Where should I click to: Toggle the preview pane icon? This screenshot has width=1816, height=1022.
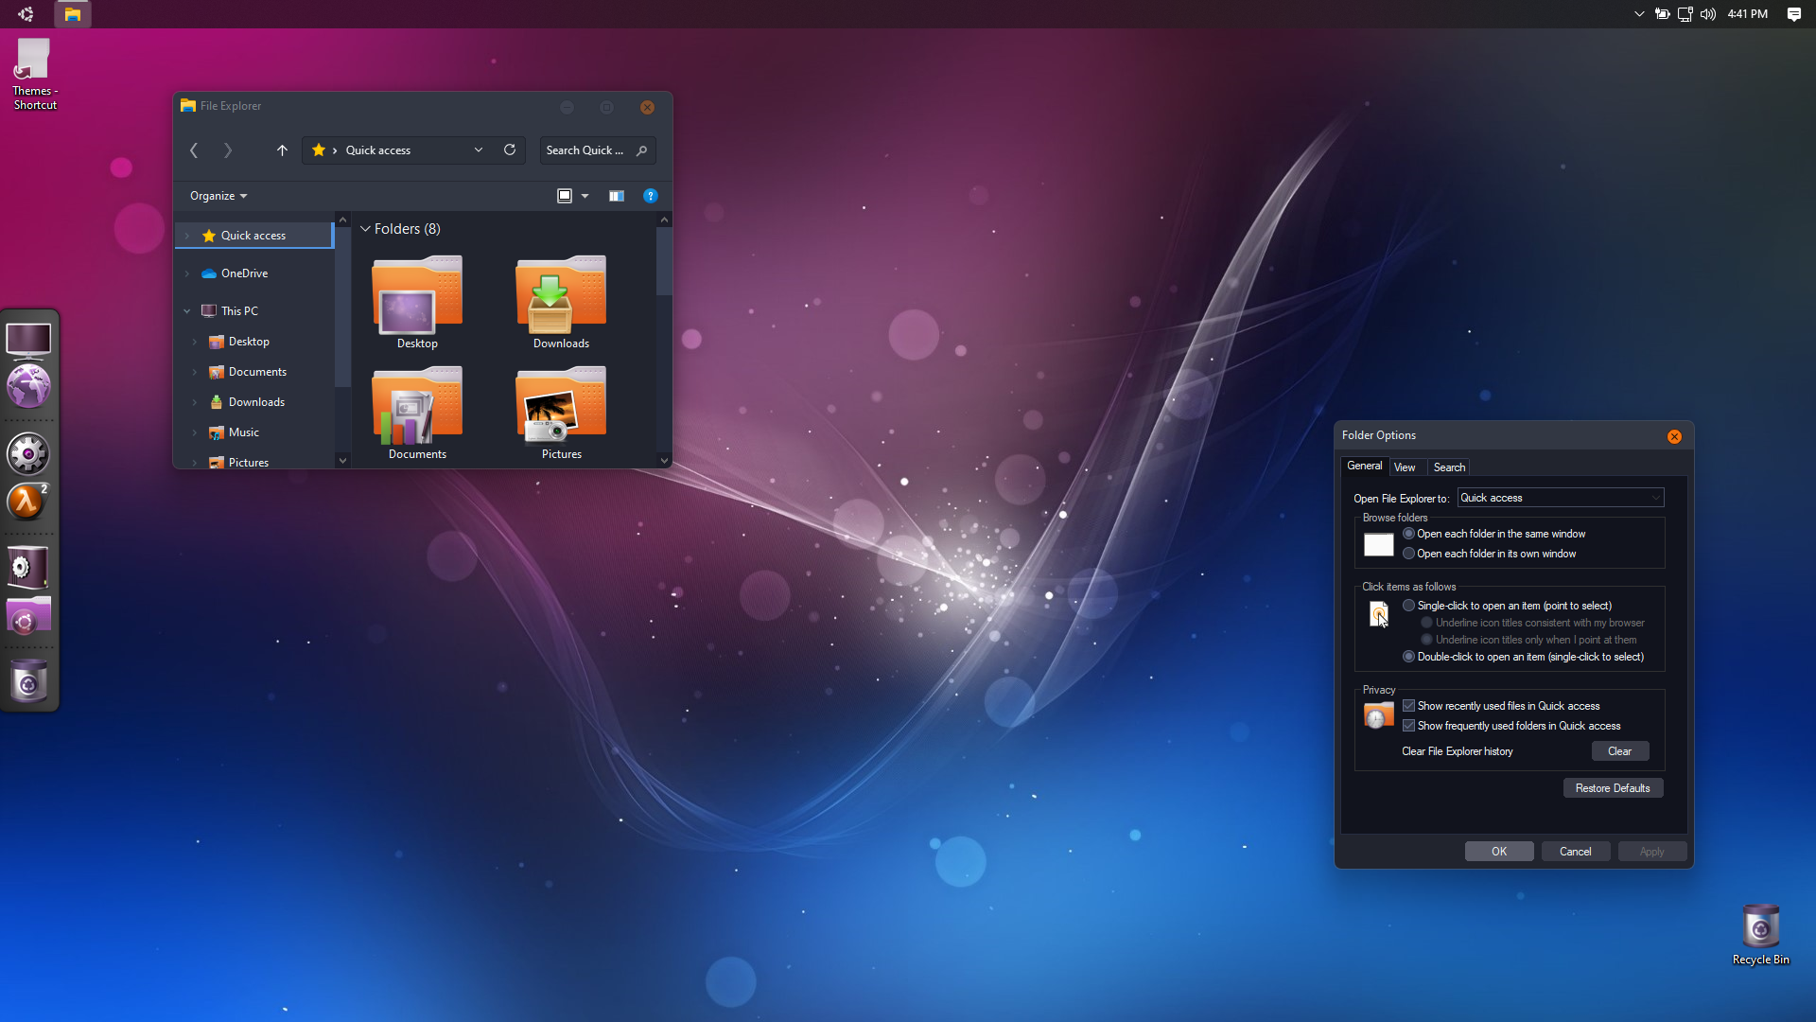617,196
